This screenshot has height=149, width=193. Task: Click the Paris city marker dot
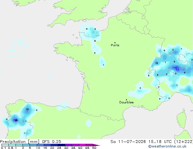115,43
